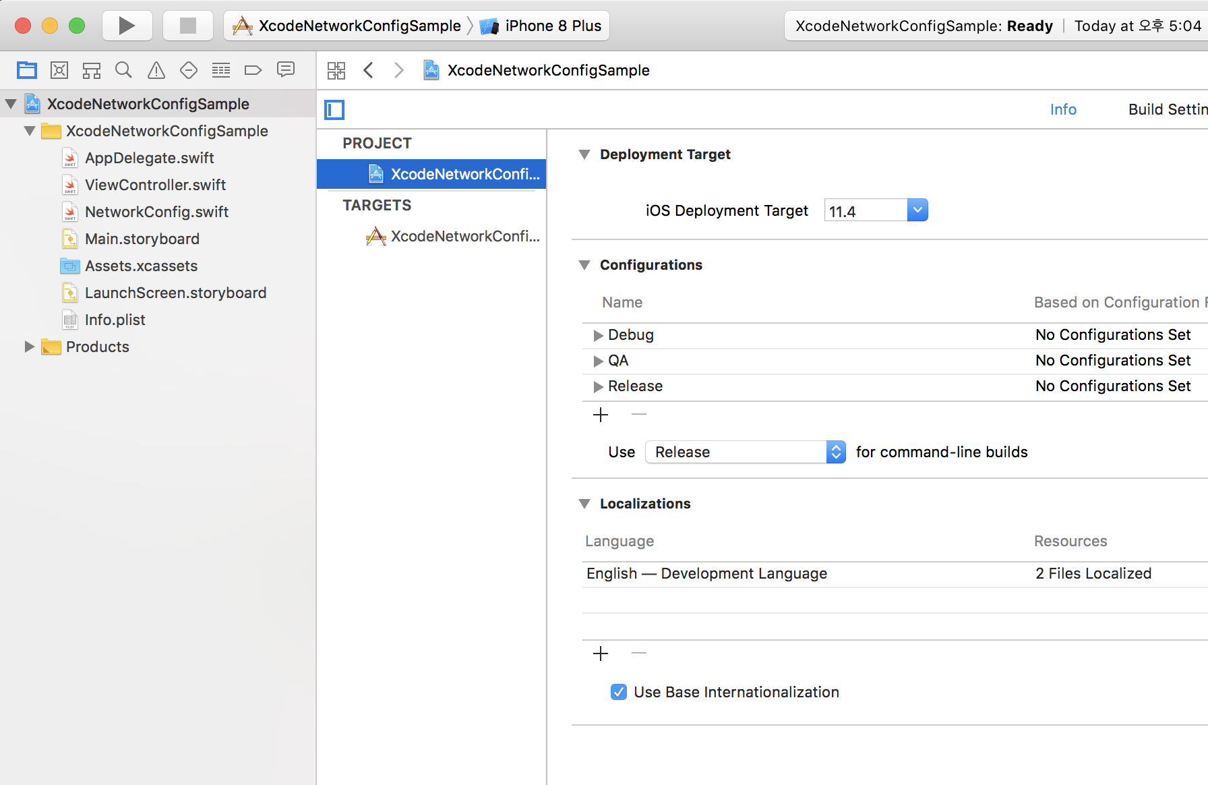
Task: Go back in editor history
Action: point(368,70)
